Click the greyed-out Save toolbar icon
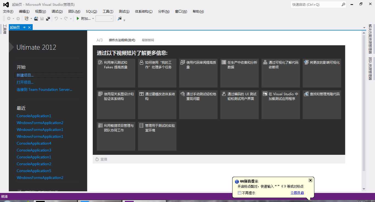The height and width of the screenshot is (202, 375). coord(42,18)
